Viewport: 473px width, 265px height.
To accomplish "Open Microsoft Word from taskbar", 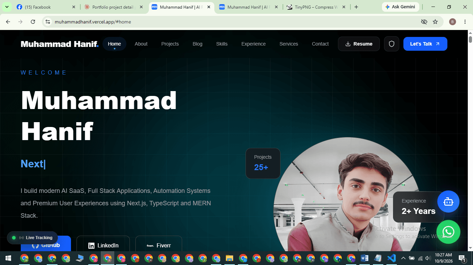I will pos(364,258).
